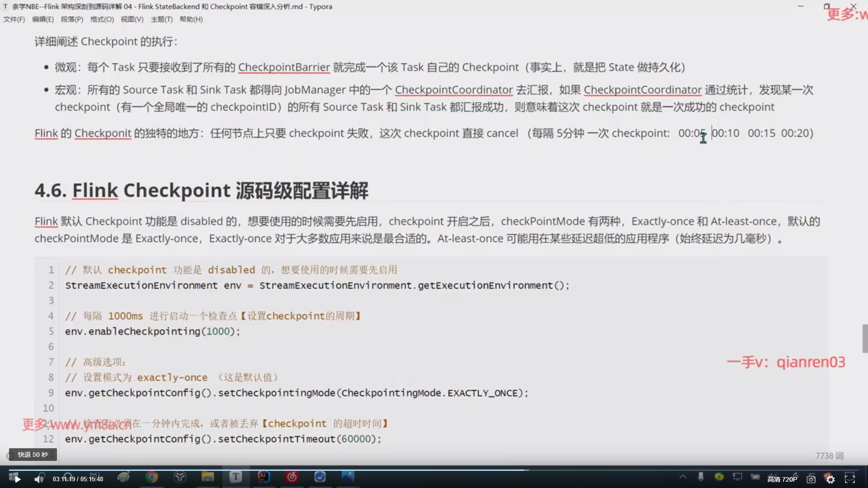Click the photo viewer taskbar icon

(x=348, y=477)
